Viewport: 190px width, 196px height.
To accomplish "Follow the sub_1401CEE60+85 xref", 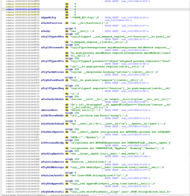I will pos(118,20).
